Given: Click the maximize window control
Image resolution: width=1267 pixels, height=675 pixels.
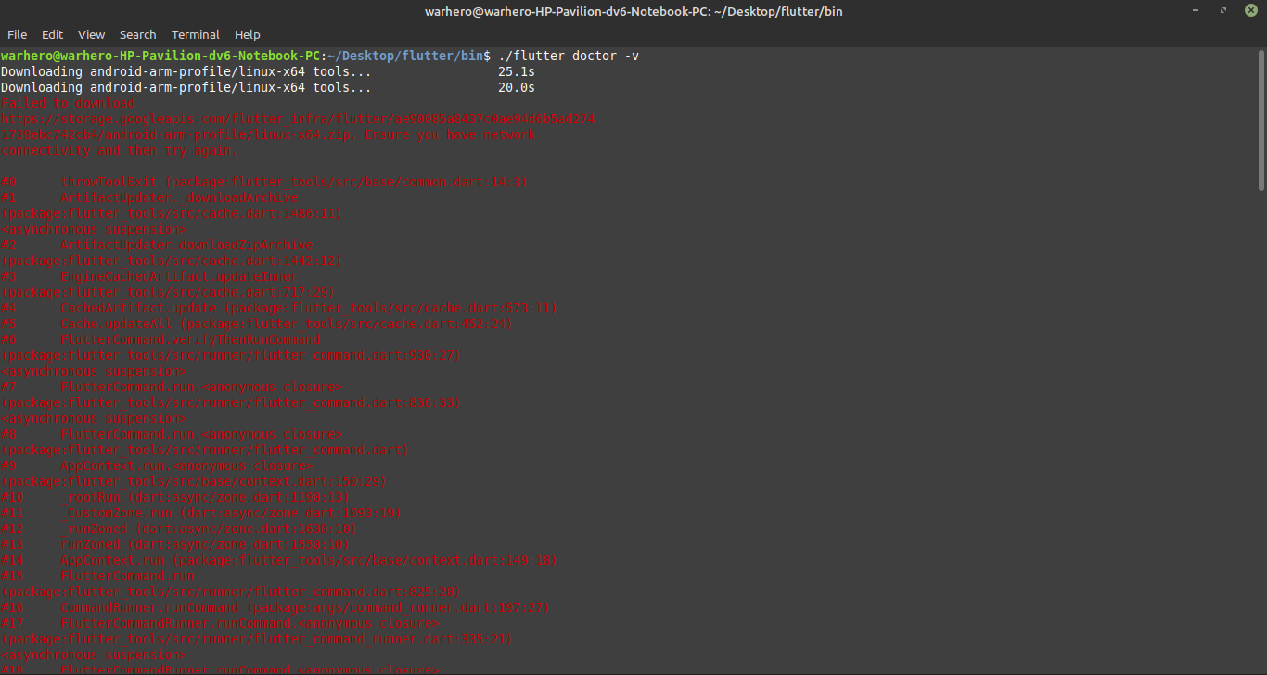Looking at the screenshot, I should tap(1222, 10).
